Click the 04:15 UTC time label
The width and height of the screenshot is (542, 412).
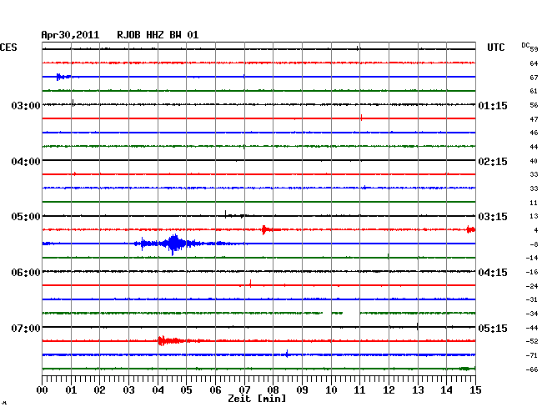pos(493,273)
